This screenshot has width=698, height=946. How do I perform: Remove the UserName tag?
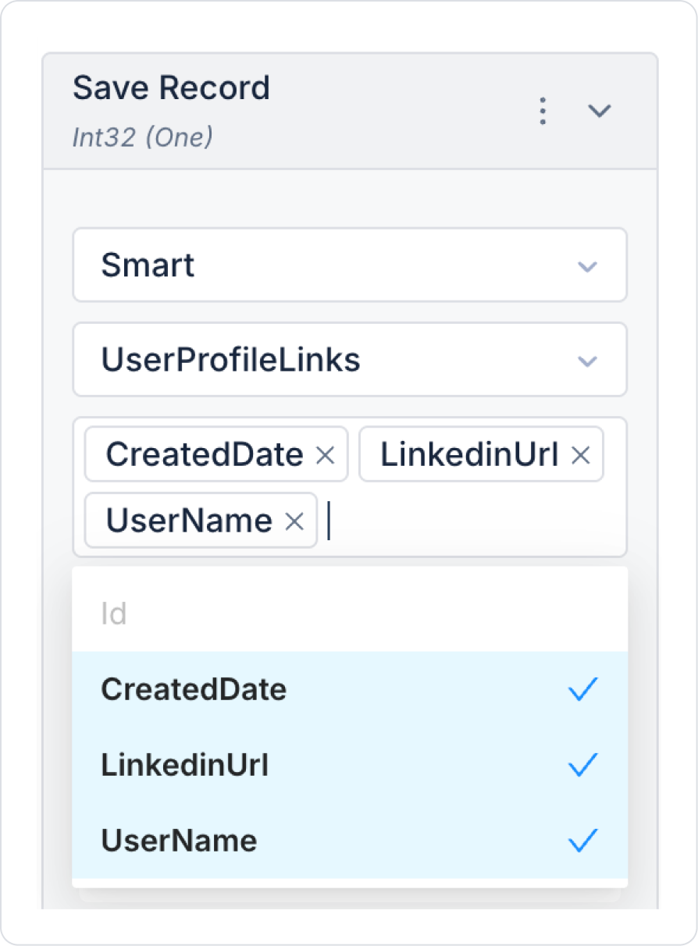tap(294, 521)
